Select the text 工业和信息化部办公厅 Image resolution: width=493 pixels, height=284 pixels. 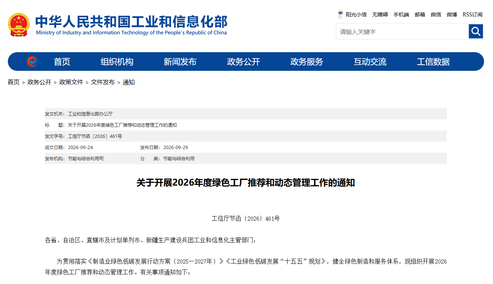pos(90,114)
